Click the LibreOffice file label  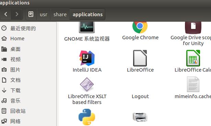[140, 70]
